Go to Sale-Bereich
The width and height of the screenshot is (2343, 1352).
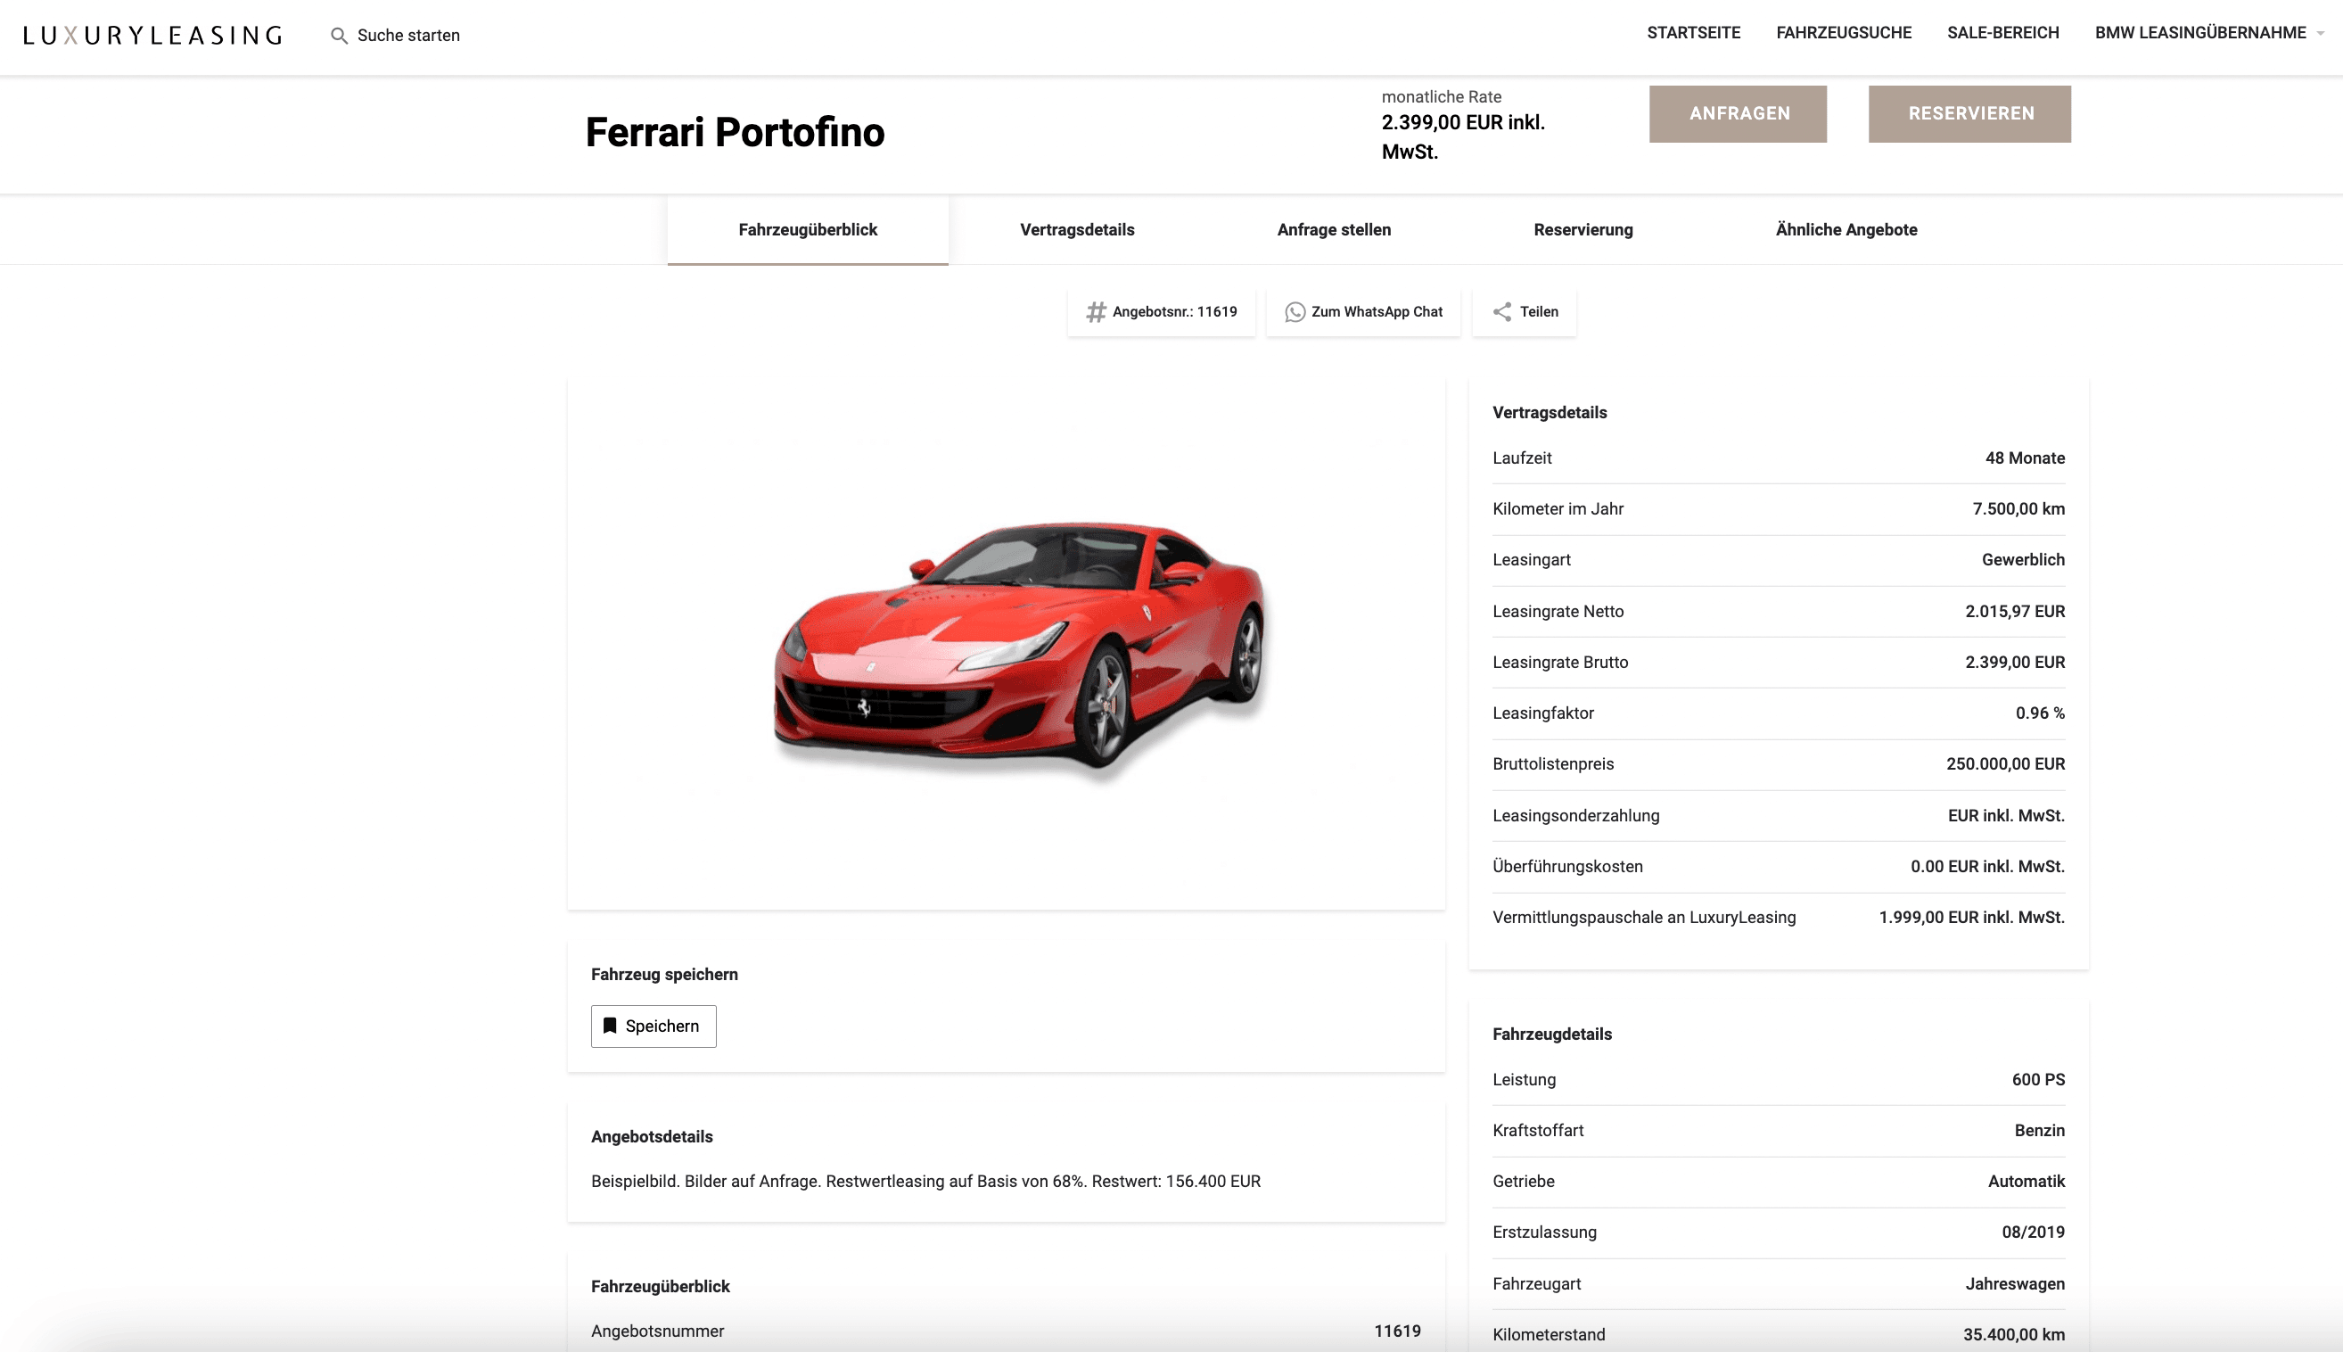[2003, 33]
